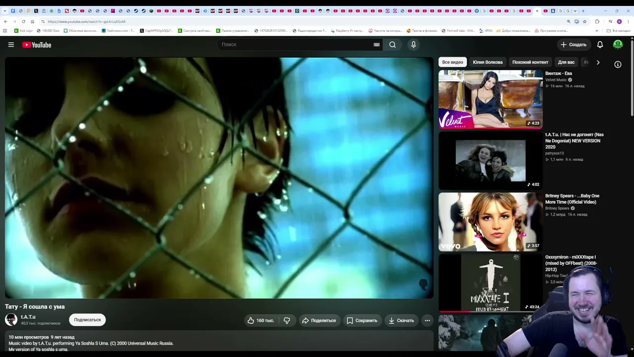Expand hidden bookmarks with double chevron
This screenshot has width=634, height=357.
(x=597, y=31)
